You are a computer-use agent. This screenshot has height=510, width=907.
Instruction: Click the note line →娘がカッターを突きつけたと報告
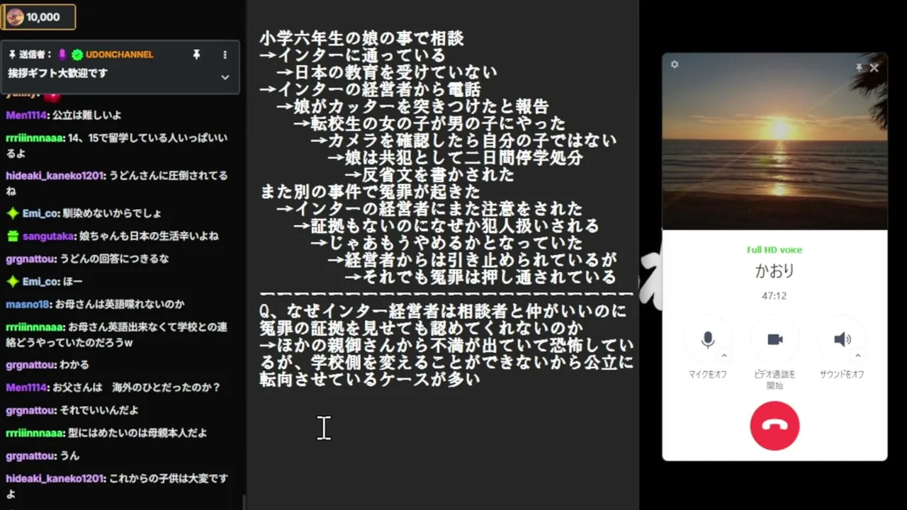412,106
